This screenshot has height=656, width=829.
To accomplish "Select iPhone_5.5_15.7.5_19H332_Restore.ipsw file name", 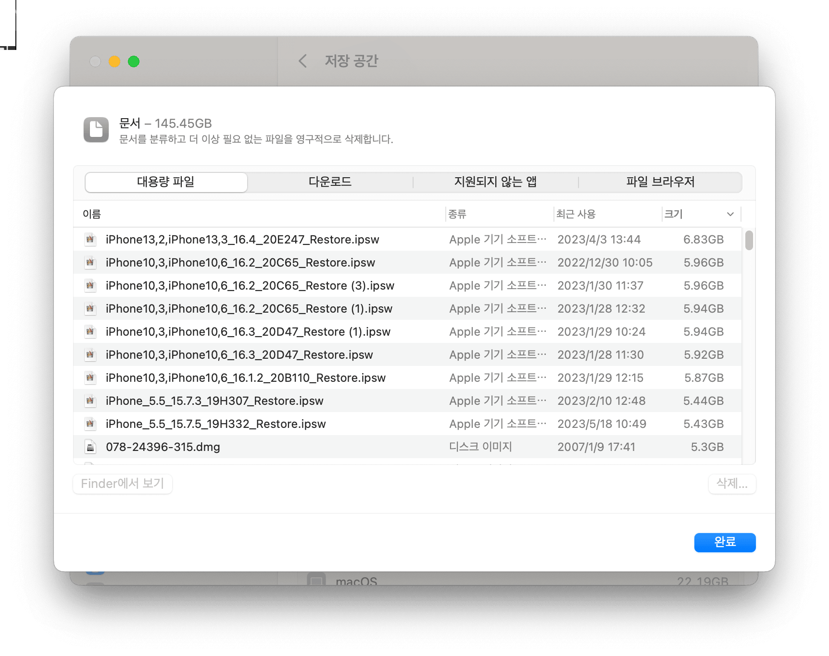I will tap(216, 424).
